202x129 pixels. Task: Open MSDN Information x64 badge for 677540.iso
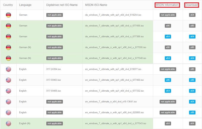point(168,58)
